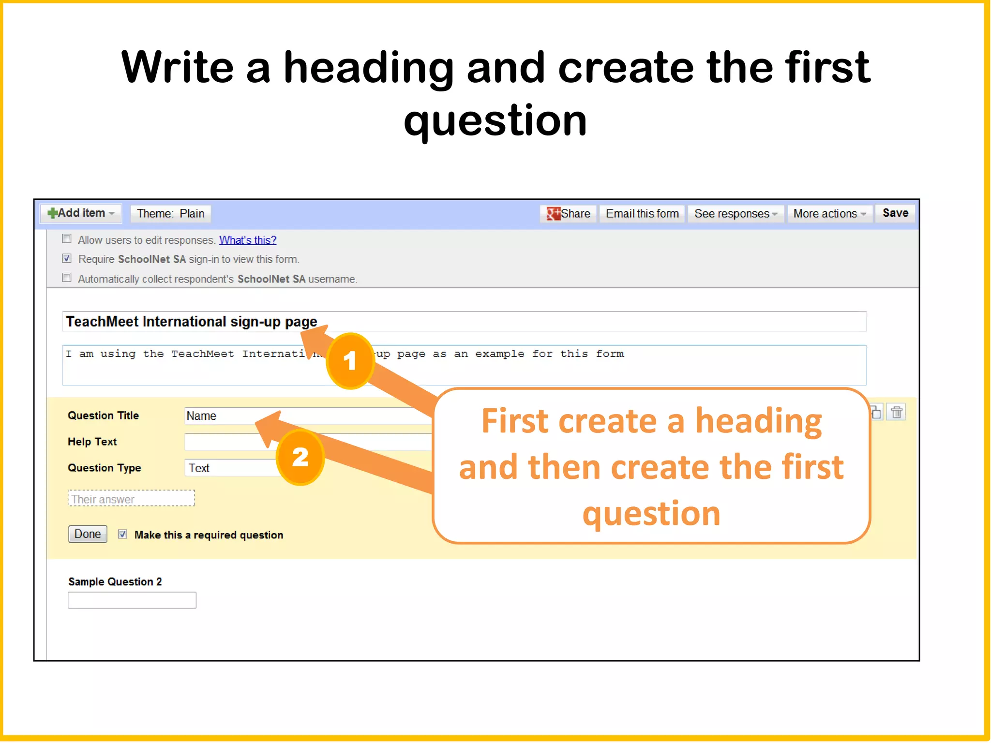991x743 pixels.
Task: Delete question using the trash icon
Action: coord(897,413)
